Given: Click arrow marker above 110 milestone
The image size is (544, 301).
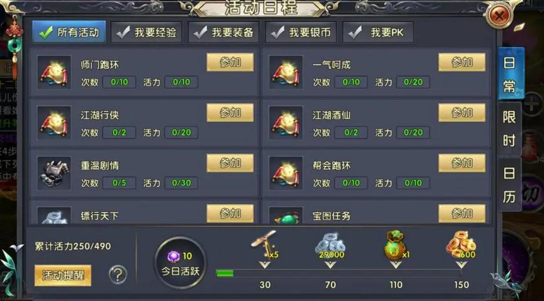Looking at the screenshot, I should [x=395, y=265].
